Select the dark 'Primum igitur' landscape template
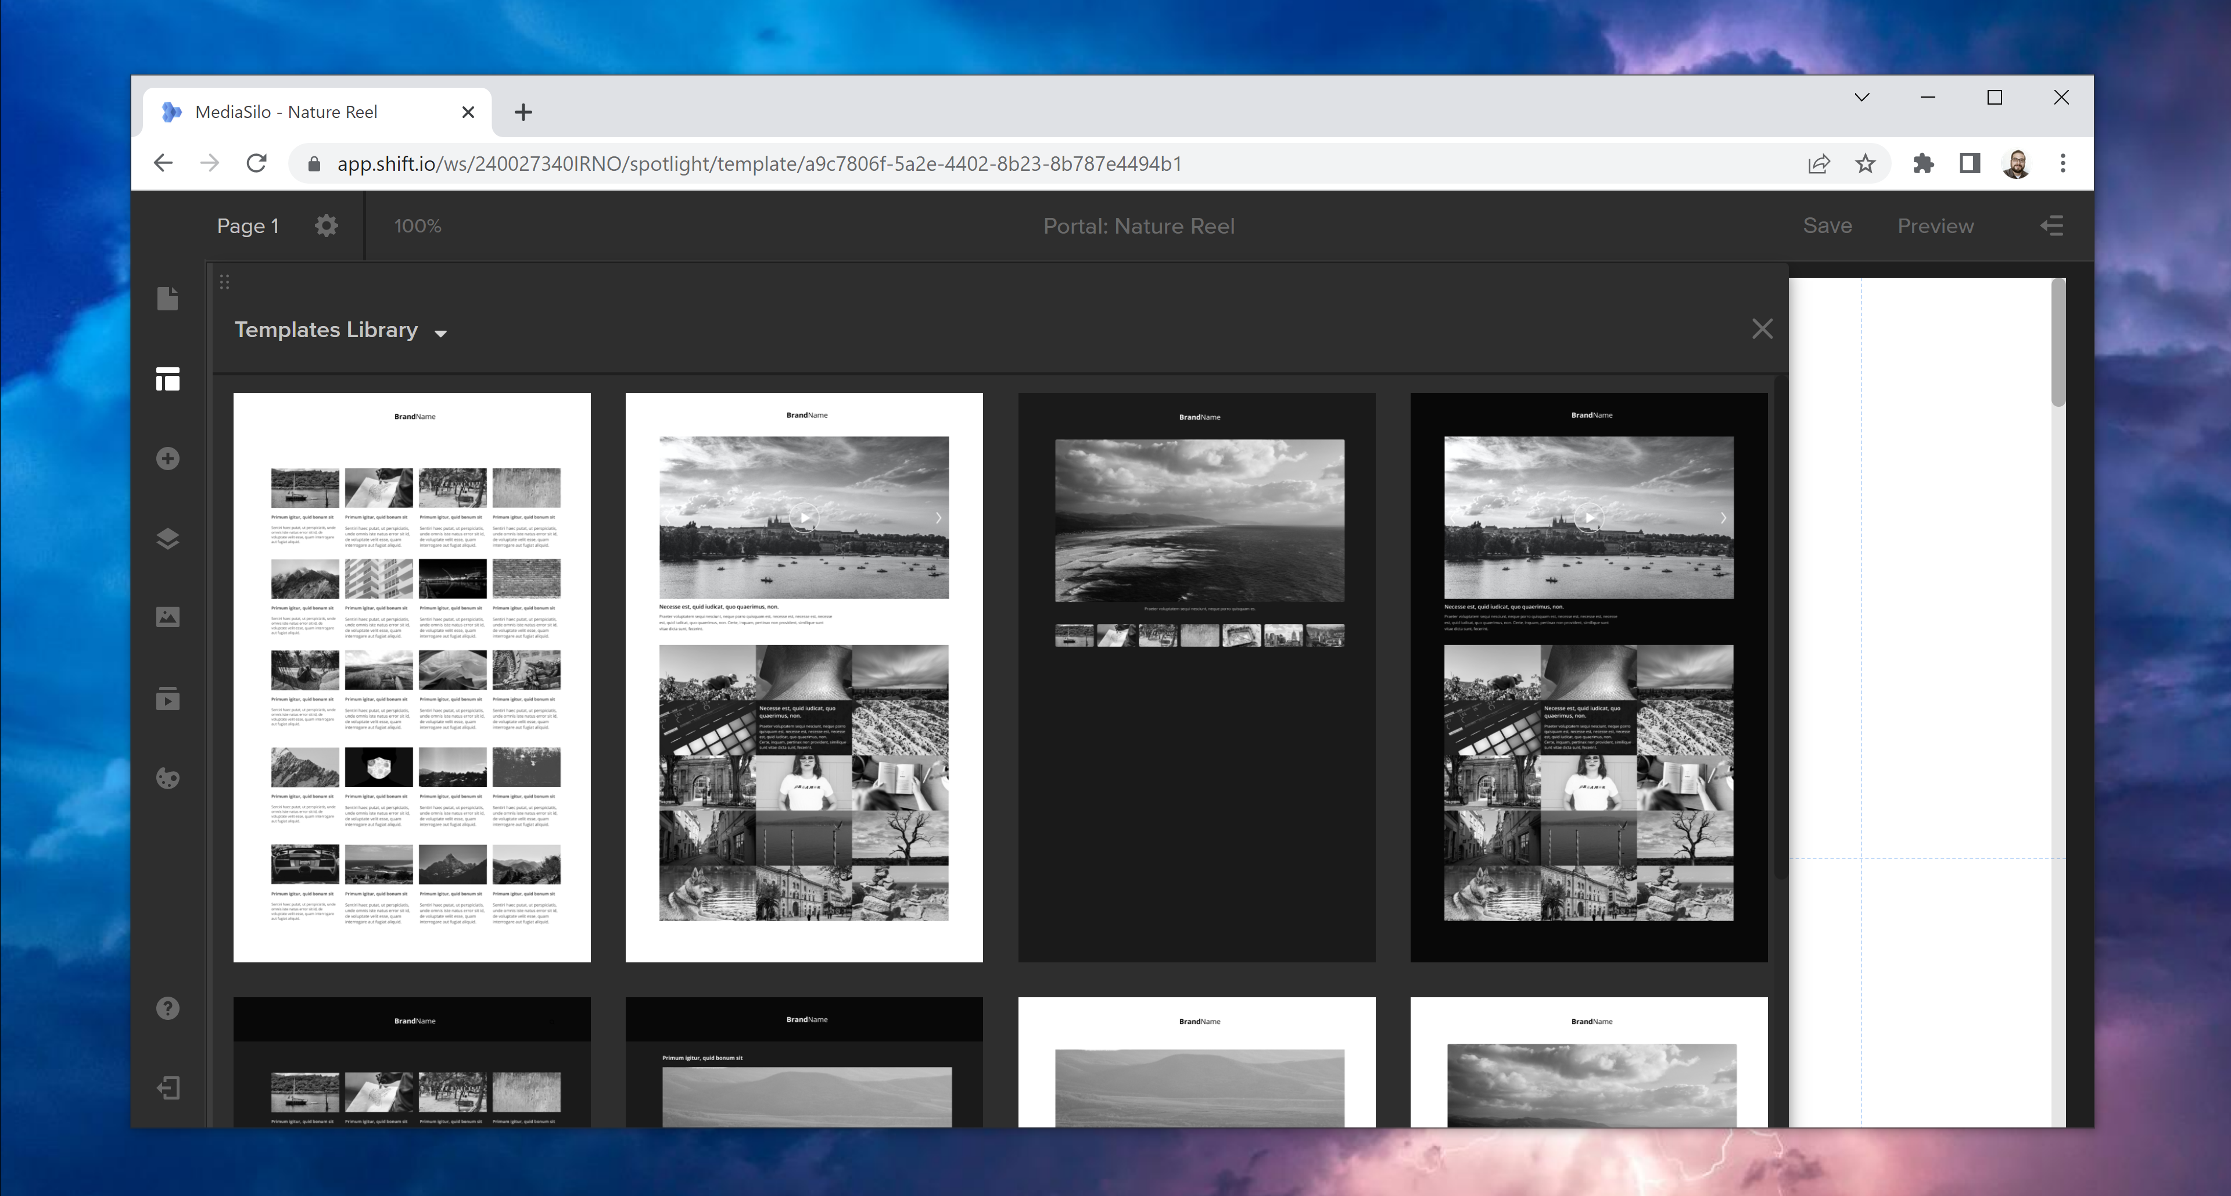 [804, 1062]
